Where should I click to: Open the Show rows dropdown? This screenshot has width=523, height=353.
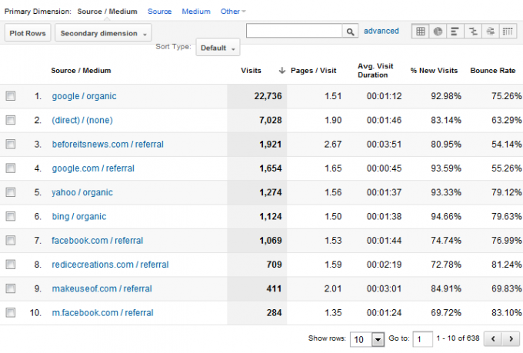(367, 340)
